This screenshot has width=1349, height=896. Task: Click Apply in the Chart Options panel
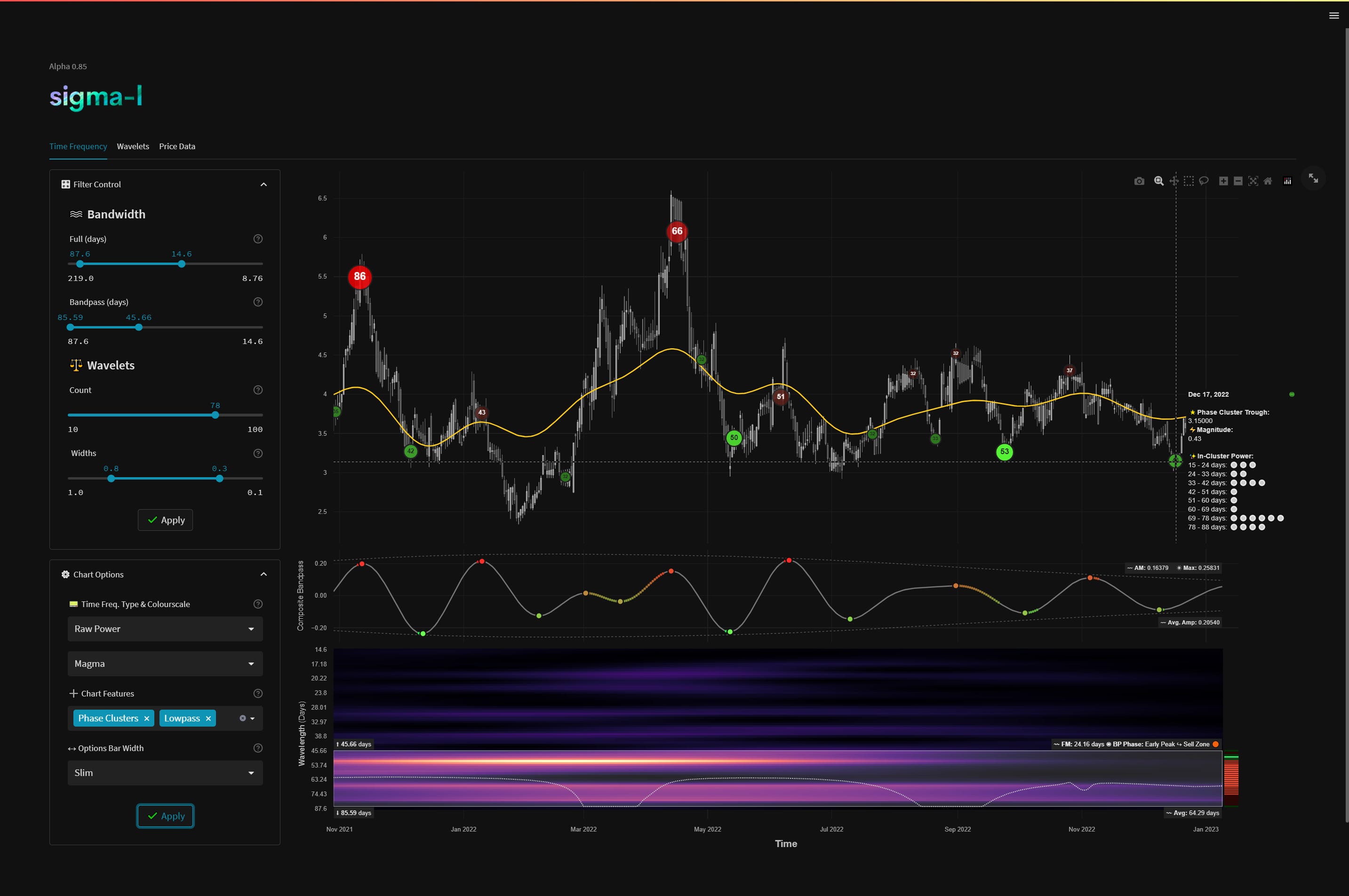[x=165, y=816]
